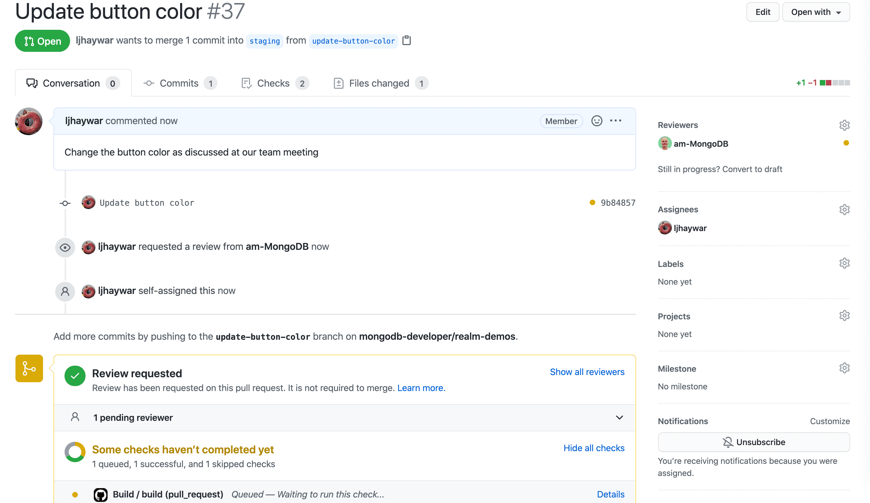Click the source control icon in bottom-left
This screenshot has width=870, height=503.
pyautogui.click(x=29, y=368)
